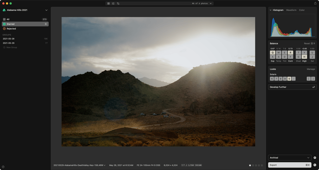Raise shadows with the T key
The image size is (319, 170).
click(298, 53)
